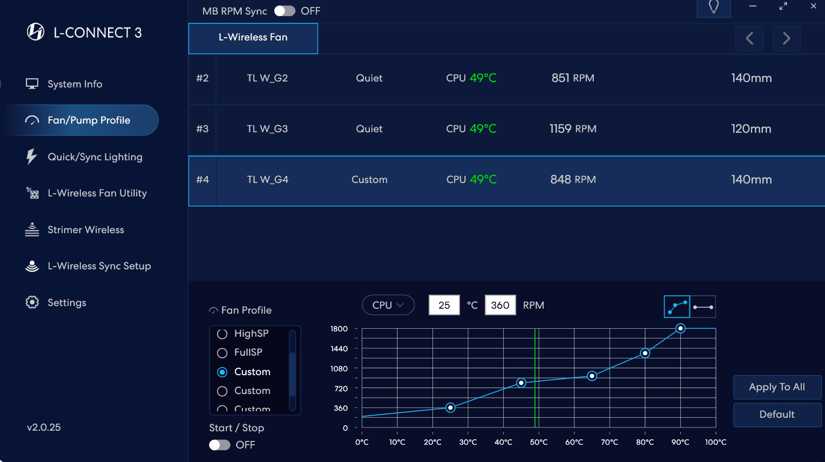This screenshot has width=825, height=462.
Task: Click the 851 RPM value
Action: (x=573, y=78)
